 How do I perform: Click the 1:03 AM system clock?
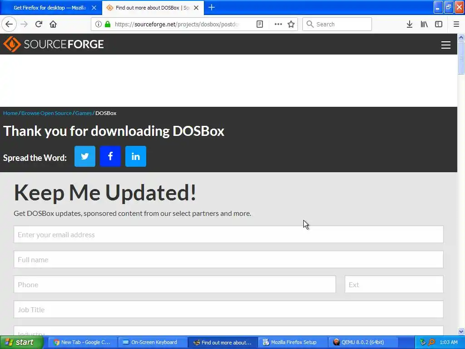click(448, 342)
